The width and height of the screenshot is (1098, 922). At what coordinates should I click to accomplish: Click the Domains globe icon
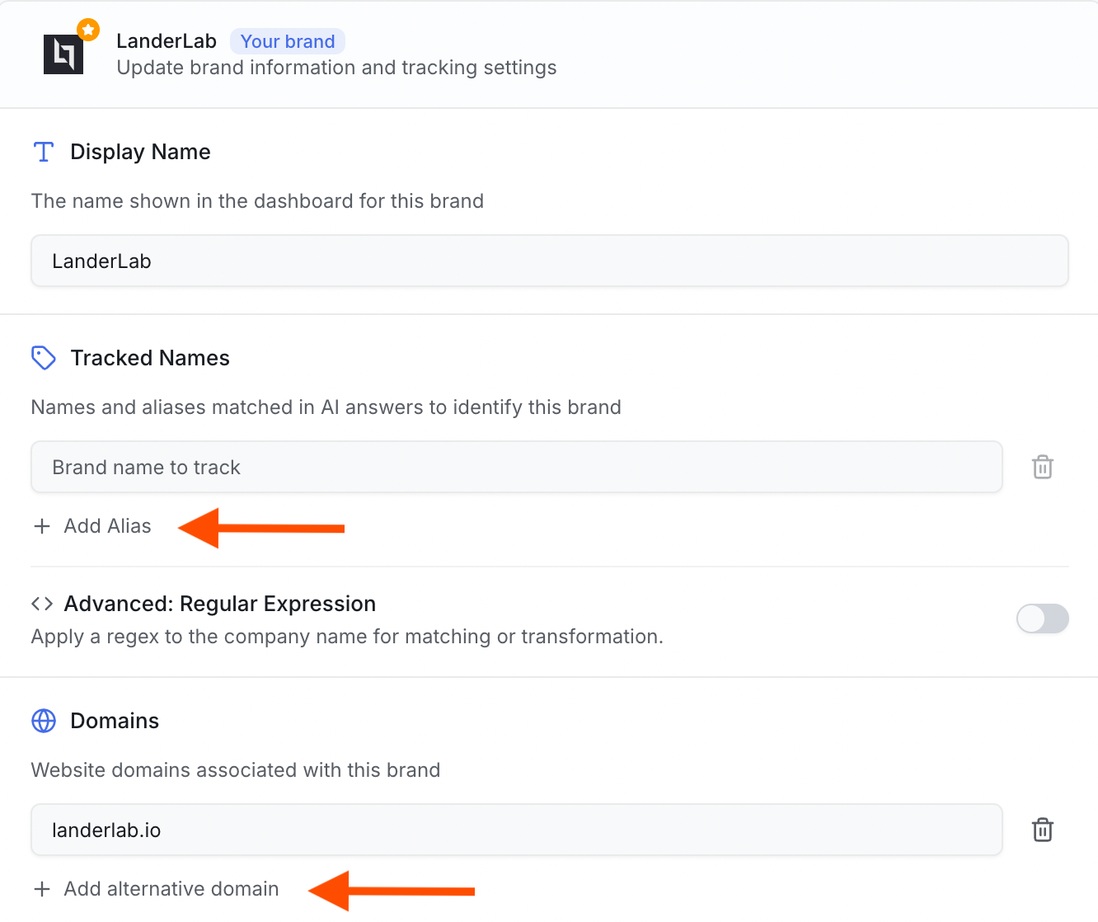coord(44,721)
